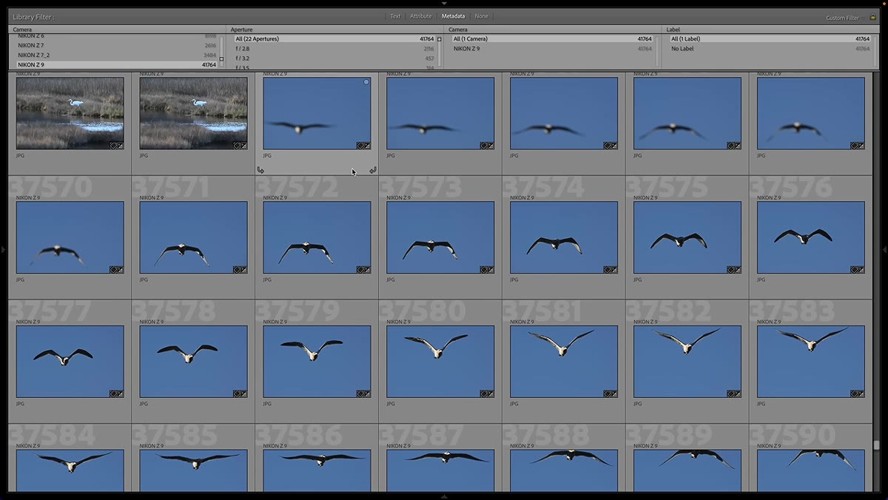The height and width of the screenshot is (500, 888).
Task: Click the NIKON Z 9 label above photo 37581
Action: (522, 322)
